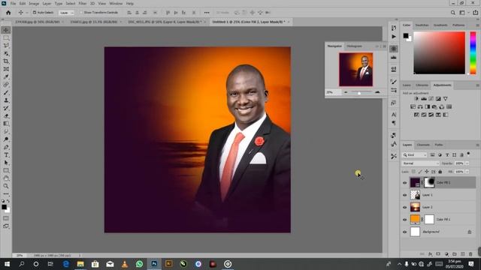Hide the Background layer
The width and height of the screenshot is (481, 270).
point(404,232)
